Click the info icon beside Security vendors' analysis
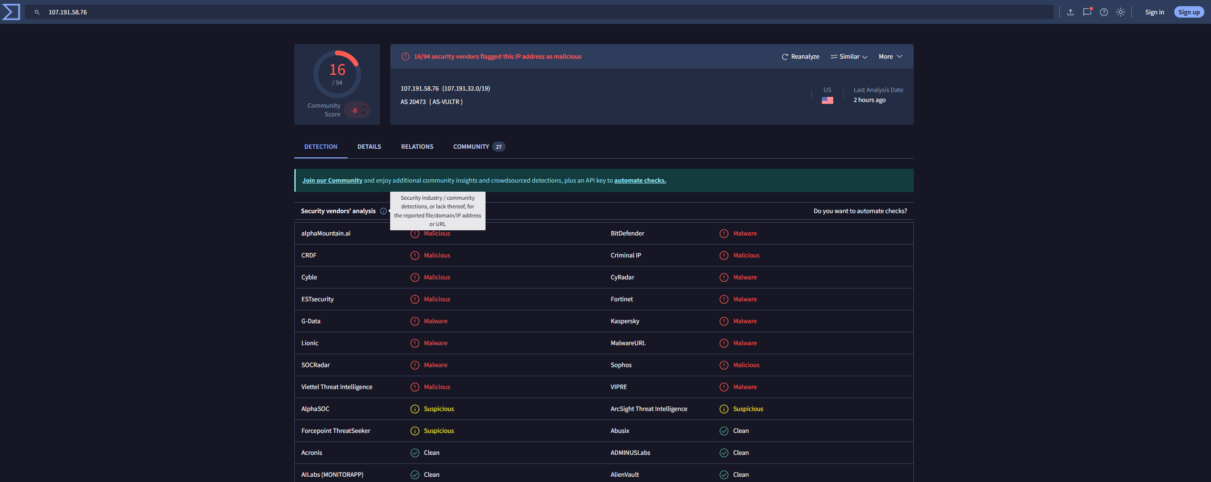Screen dimensions: 1211x482 [x=383, y=211]
